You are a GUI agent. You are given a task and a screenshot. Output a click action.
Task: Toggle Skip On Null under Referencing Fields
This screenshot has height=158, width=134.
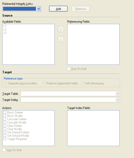(x=69, y=69)
